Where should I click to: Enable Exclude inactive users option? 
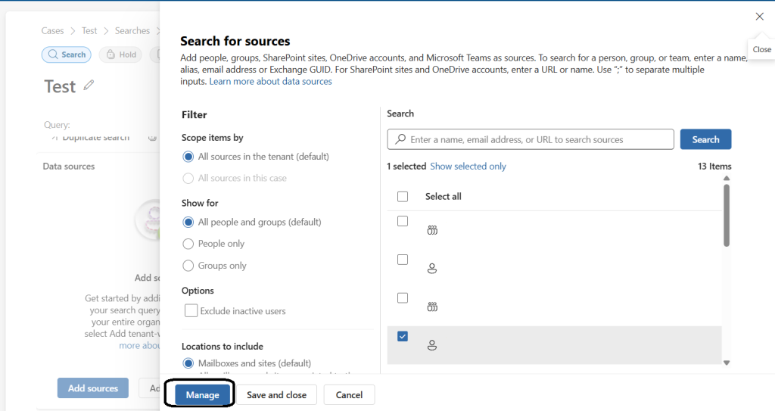tap(191, 311)
